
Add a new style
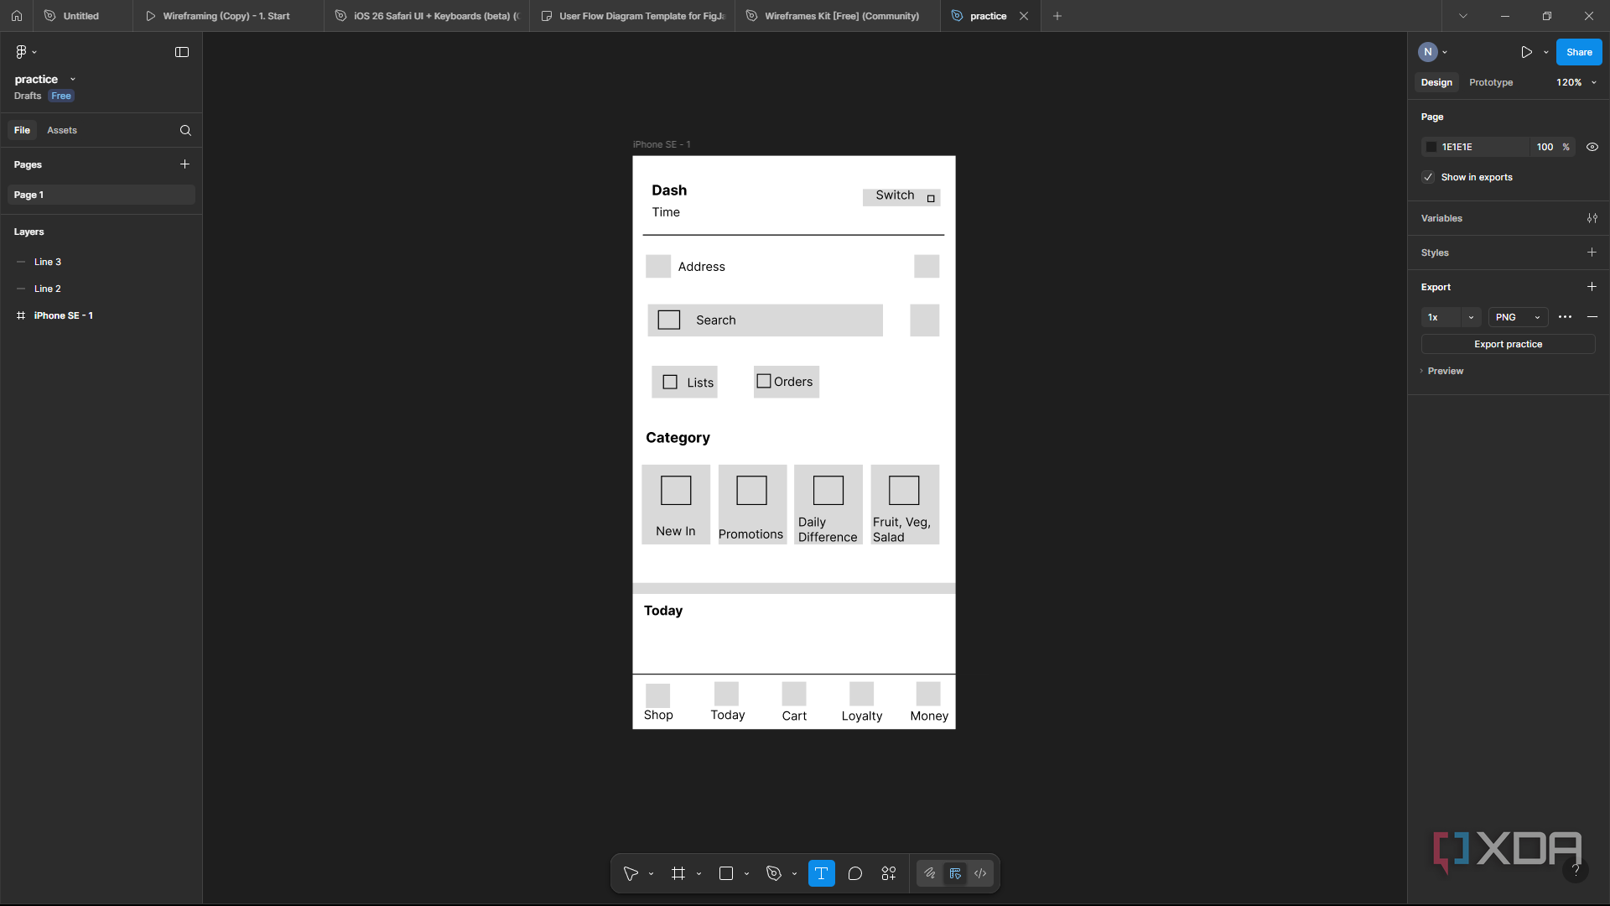pos(1592,253)
